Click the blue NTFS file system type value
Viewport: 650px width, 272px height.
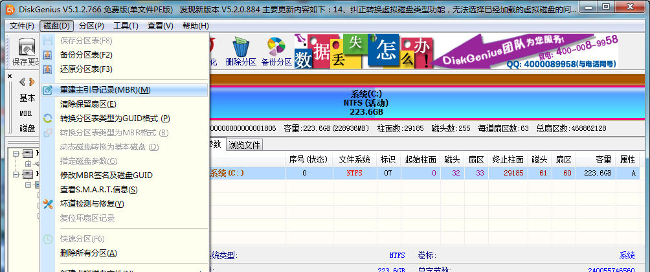tap(397, 255)
